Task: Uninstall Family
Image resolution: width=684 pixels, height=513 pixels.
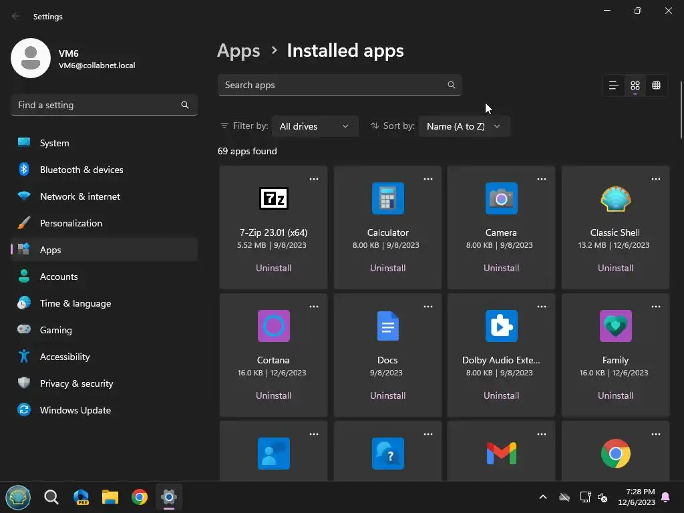Action: [615, 395]
